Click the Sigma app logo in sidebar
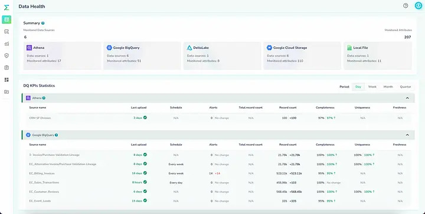Screen dimensions: 425x214 pos(6,8)
